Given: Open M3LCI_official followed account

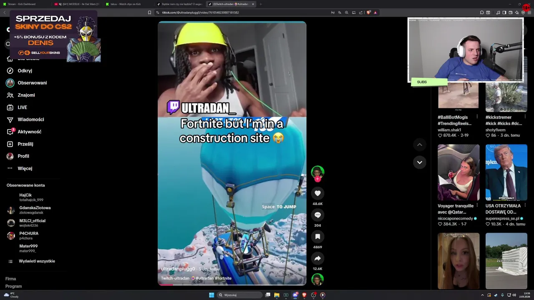Looking at the screenshot, I should point(26,223).
